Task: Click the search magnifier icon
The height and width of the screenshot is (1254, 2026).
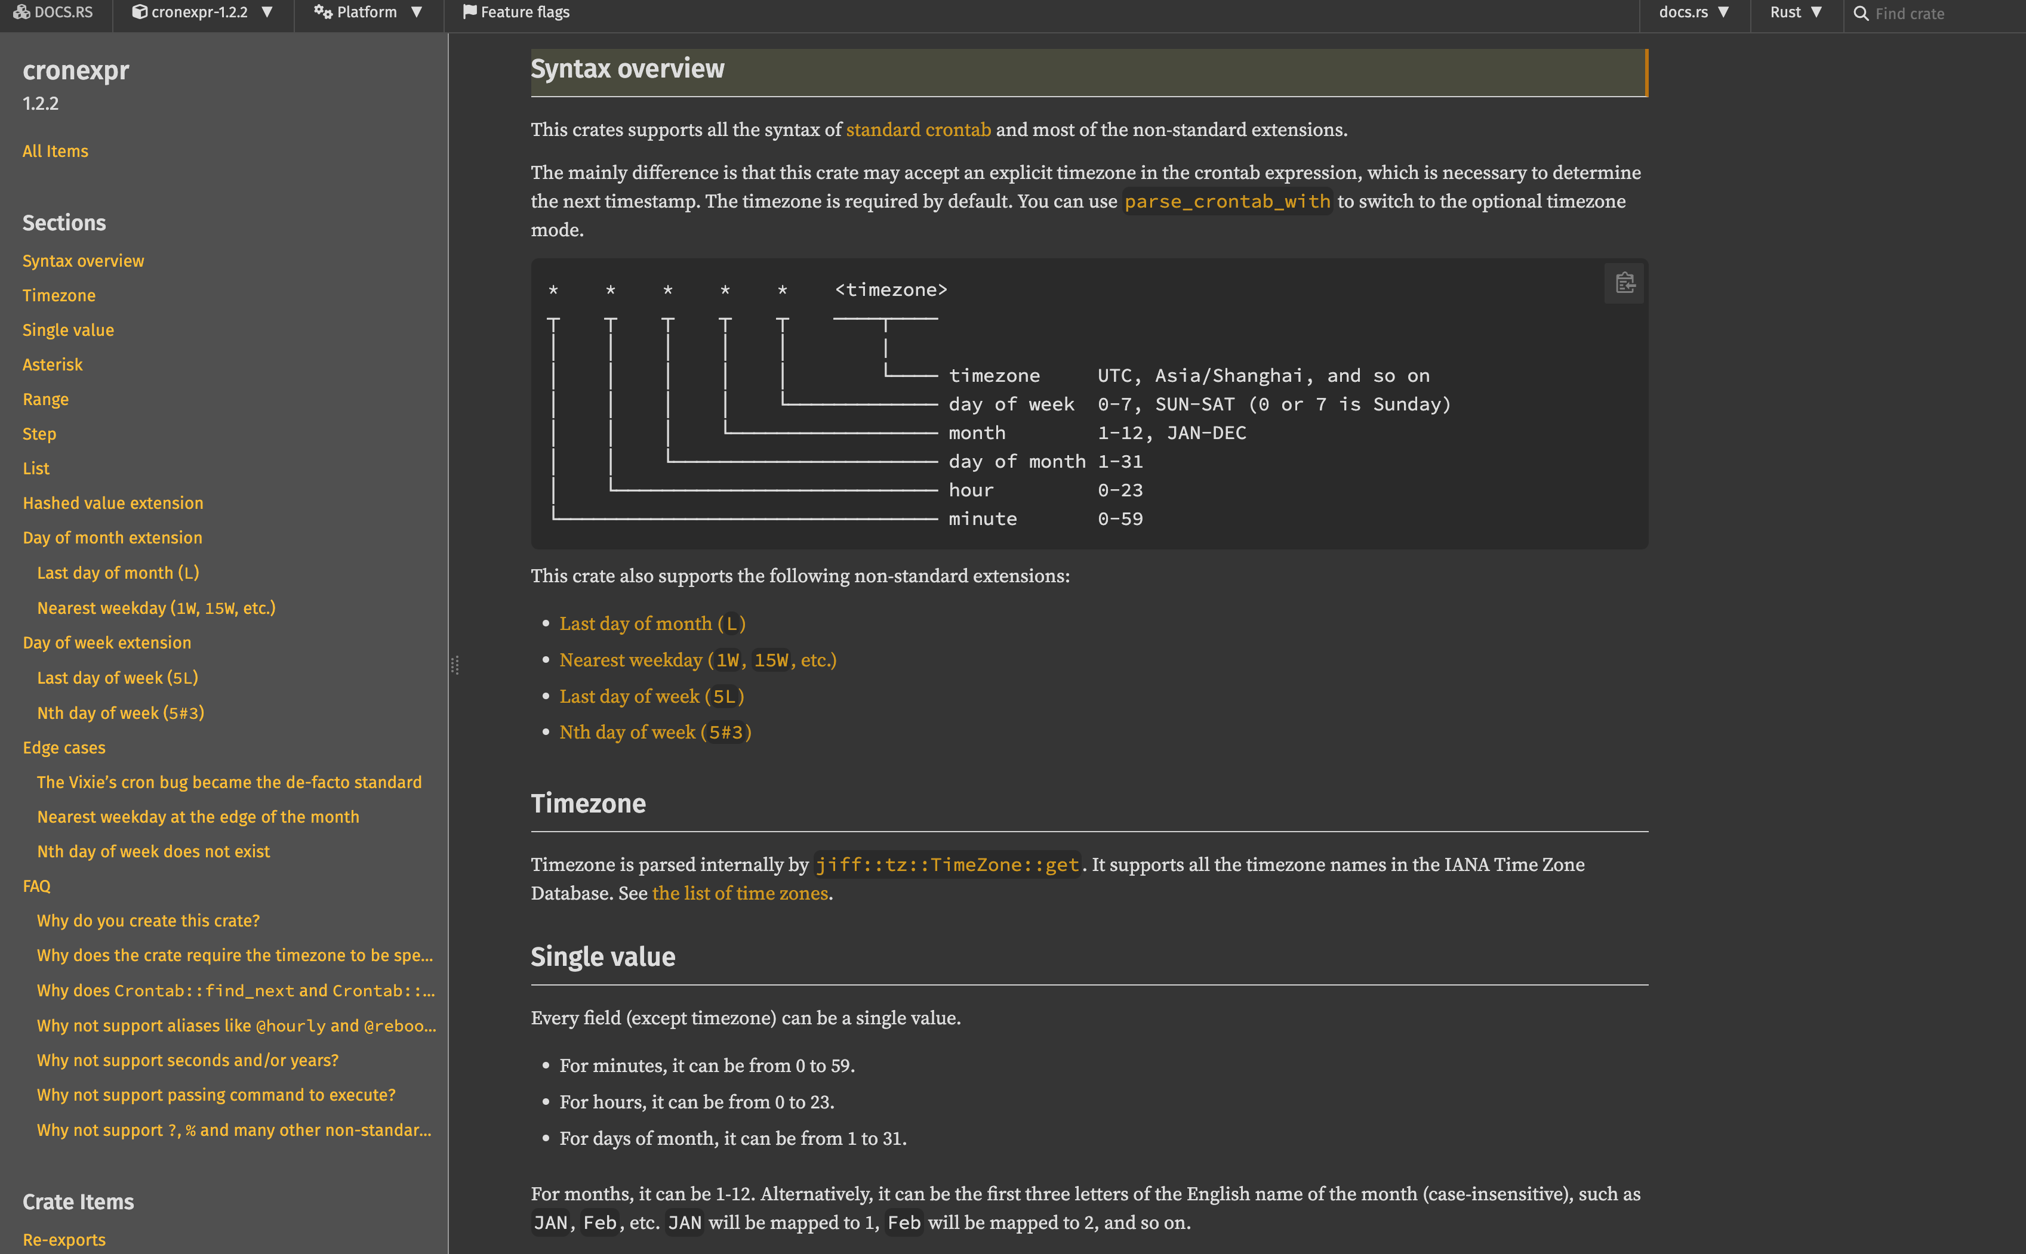Action: (1861, 13)
